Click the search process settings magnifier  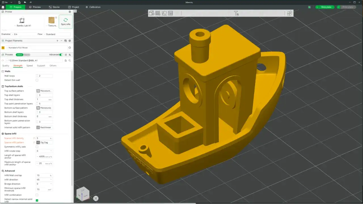(x=70, y=60)
